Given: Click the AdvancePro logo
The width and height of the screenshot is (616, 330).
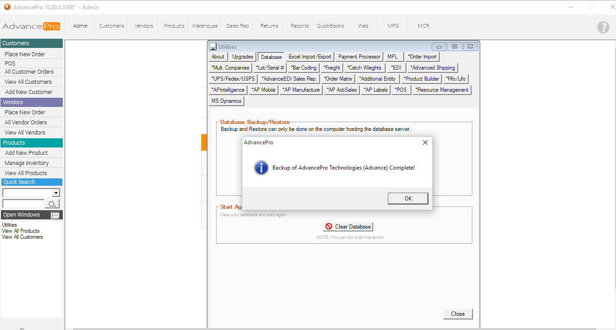Looking at the screenshot, I should [x=31, y=26].
